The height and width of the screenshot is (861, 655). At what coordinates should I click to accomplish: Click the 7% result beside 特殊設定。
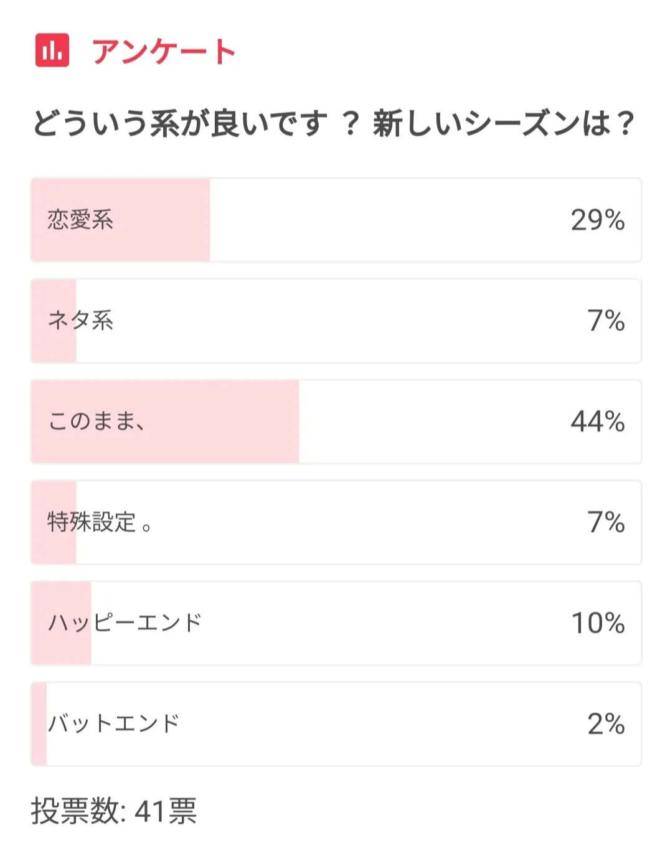[x=605, y=522]
